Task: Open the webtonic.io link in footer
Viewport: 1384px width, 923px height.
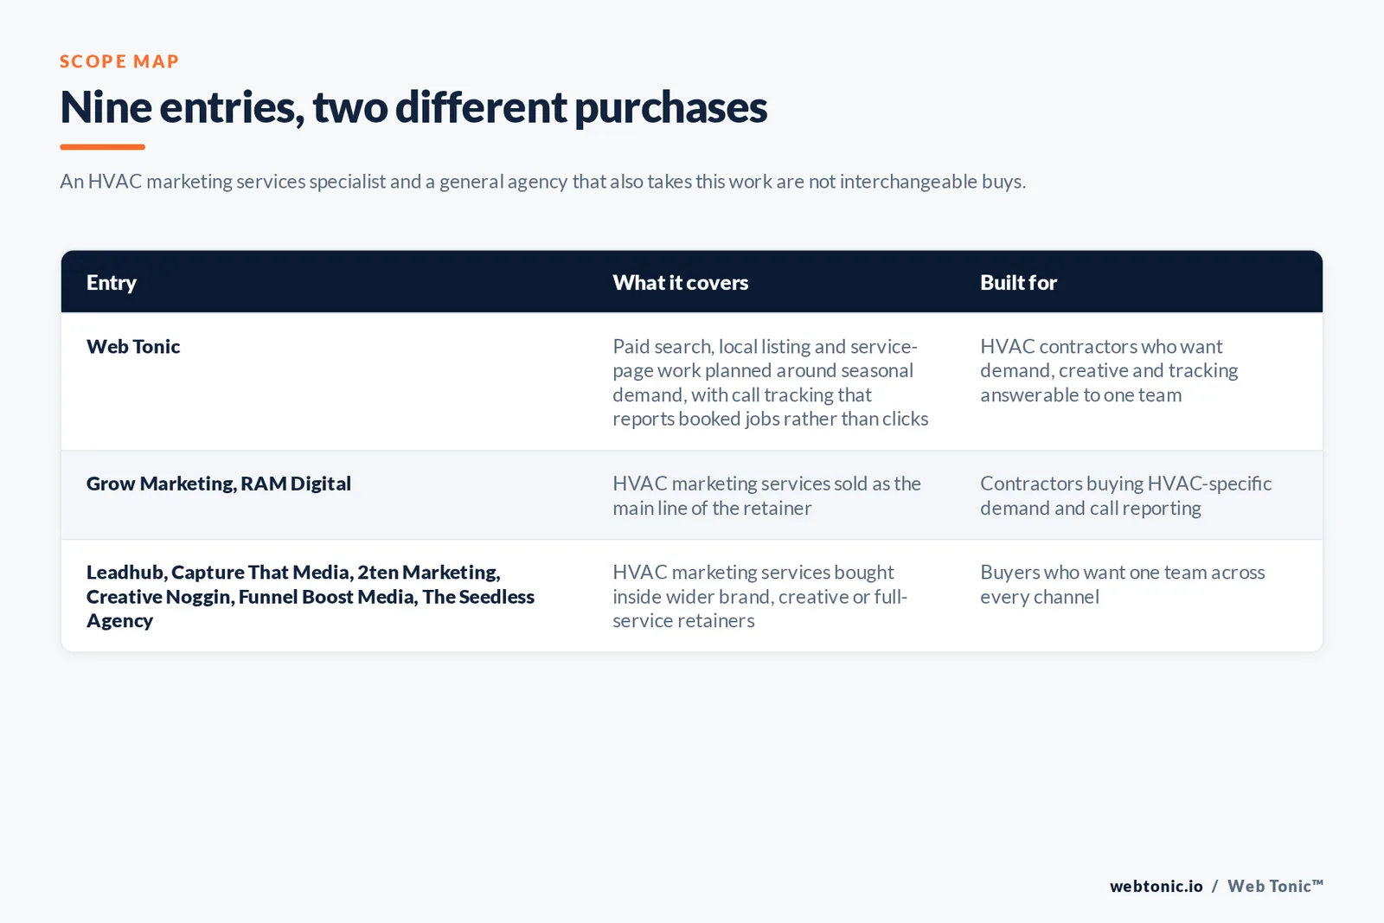Action: point(1157,886)
